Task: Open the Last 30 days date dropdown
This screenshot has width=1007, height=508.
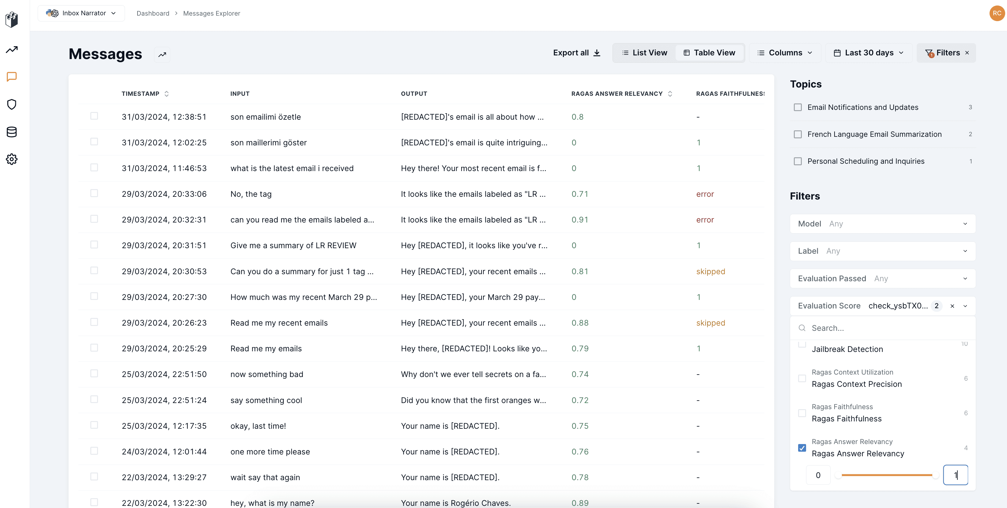Action: pos(869,53)
